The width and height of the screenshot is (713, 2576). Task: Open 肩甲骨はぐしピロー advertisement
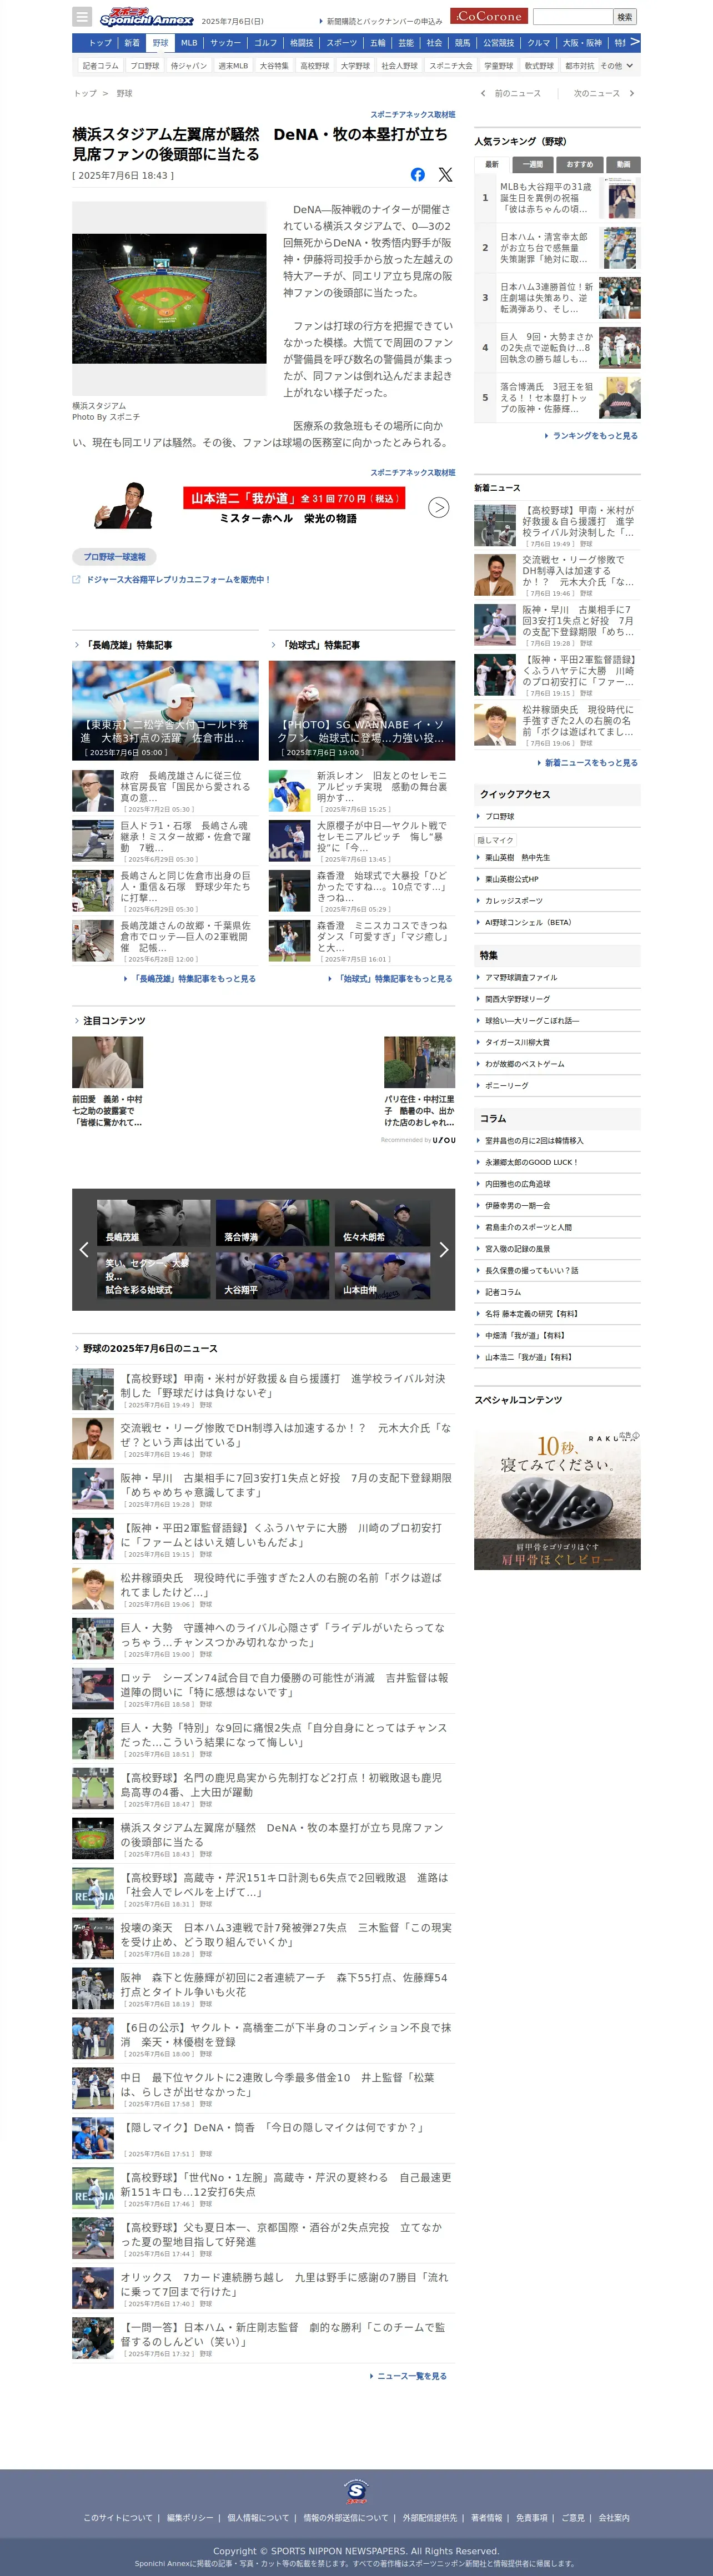[557, 1499]
